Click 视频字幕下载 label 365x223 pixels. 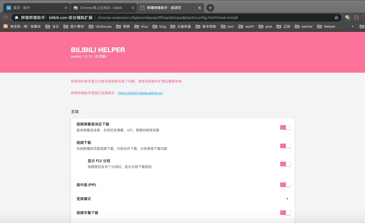(x=87, y=213)
